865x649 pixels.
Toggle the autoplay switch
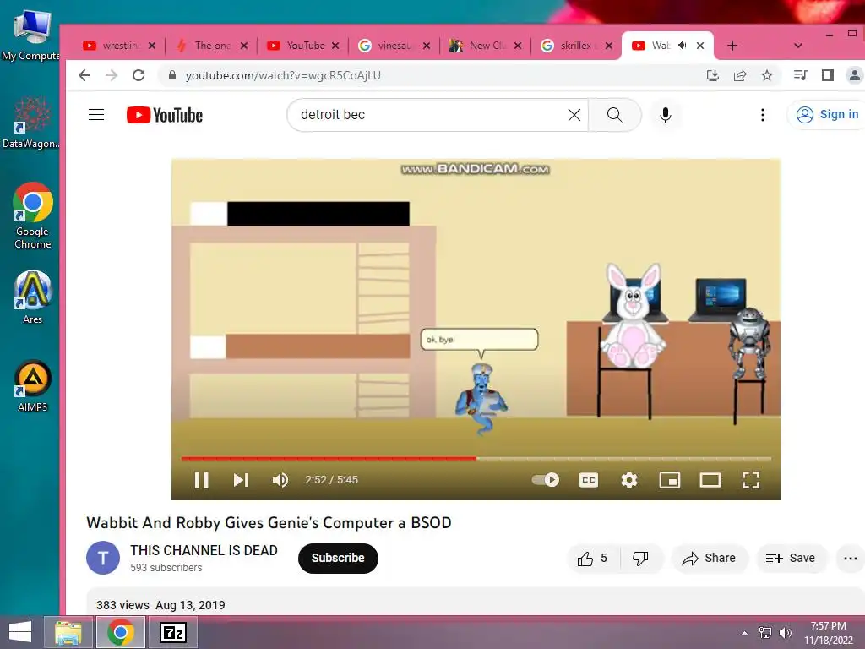tap(545, 480)
